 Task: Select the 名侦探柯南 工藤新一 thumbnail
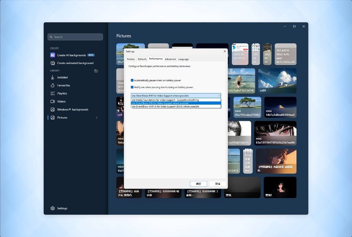click(x=203, y=193)
